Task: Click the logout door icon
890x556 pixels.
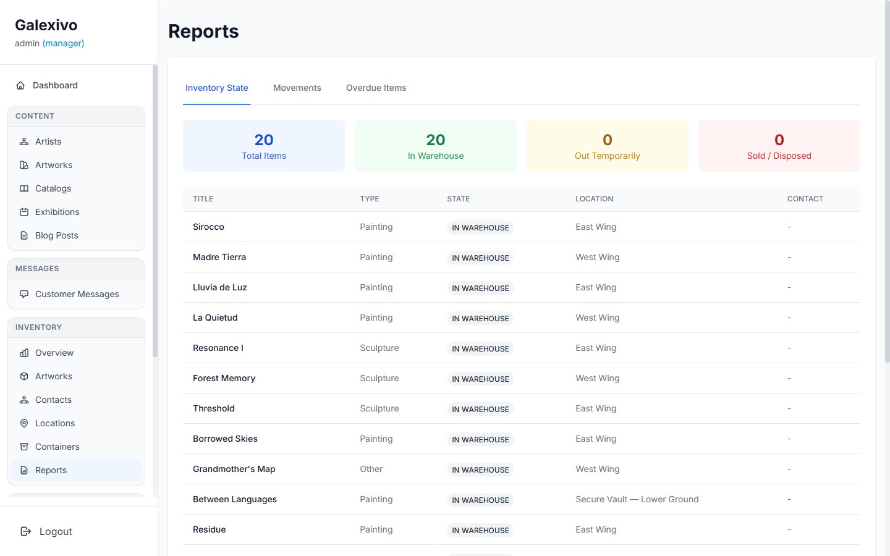Action: (25, 531)
